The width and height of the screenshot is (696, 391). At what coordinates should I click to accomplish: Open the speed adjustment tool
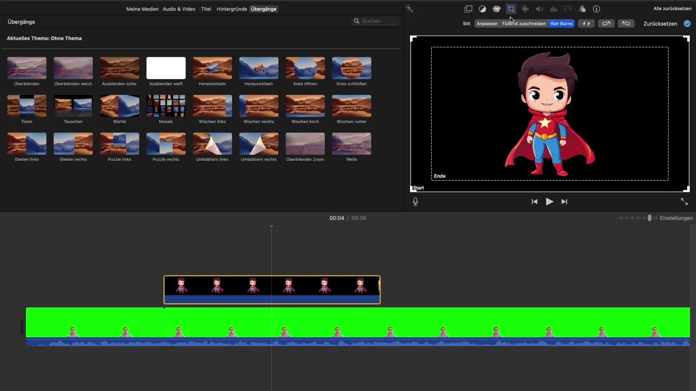(568, 9)
